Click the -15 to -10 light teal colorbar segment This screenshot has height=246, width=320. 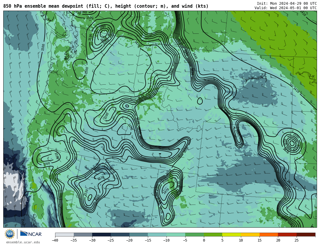pos(157,234)
